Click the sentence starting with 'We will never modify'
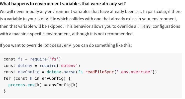 (71, 11)
